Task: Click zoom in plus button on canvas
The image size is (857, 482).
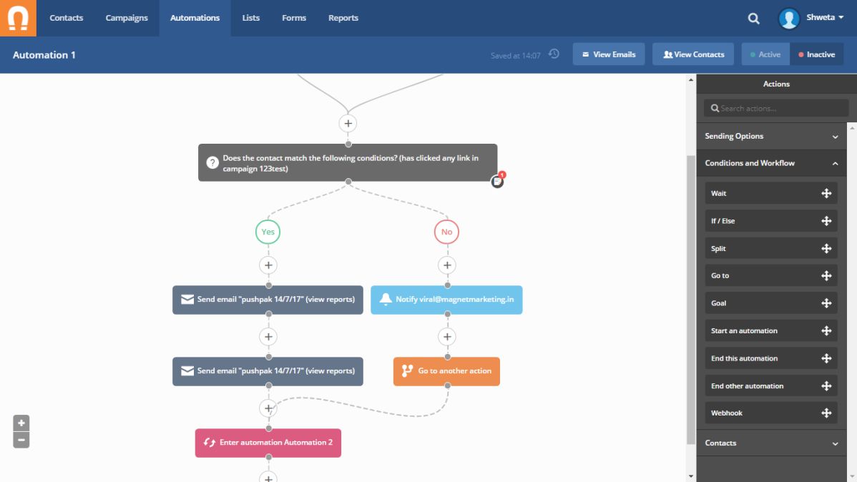Action: (x=21, y=423)
